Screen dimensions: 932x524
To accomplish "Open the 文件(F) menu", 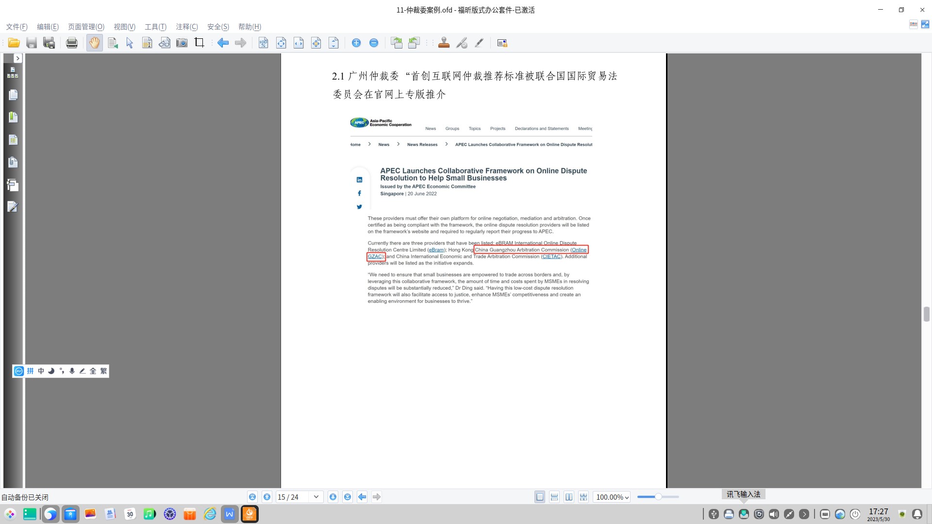I will (x=17, y=27).
